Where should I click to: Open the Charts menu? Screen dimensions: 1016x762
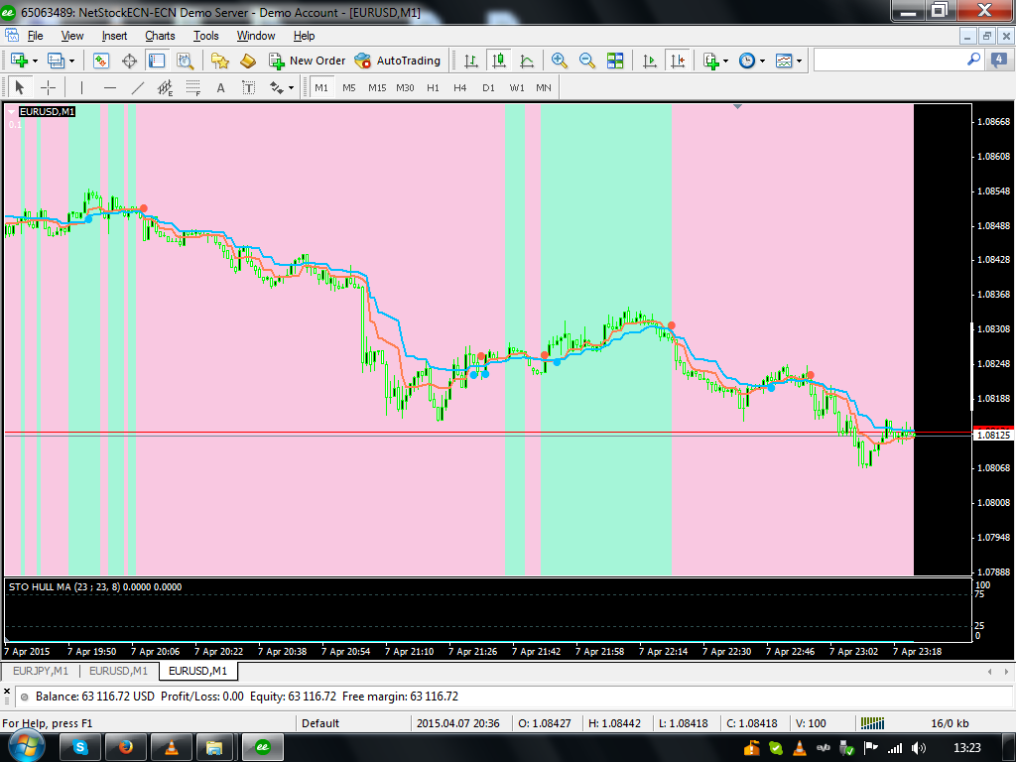coord(160,36)
